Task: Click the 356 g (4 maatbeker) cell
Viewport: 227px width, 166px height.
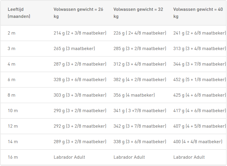Action: click(134, 95)
